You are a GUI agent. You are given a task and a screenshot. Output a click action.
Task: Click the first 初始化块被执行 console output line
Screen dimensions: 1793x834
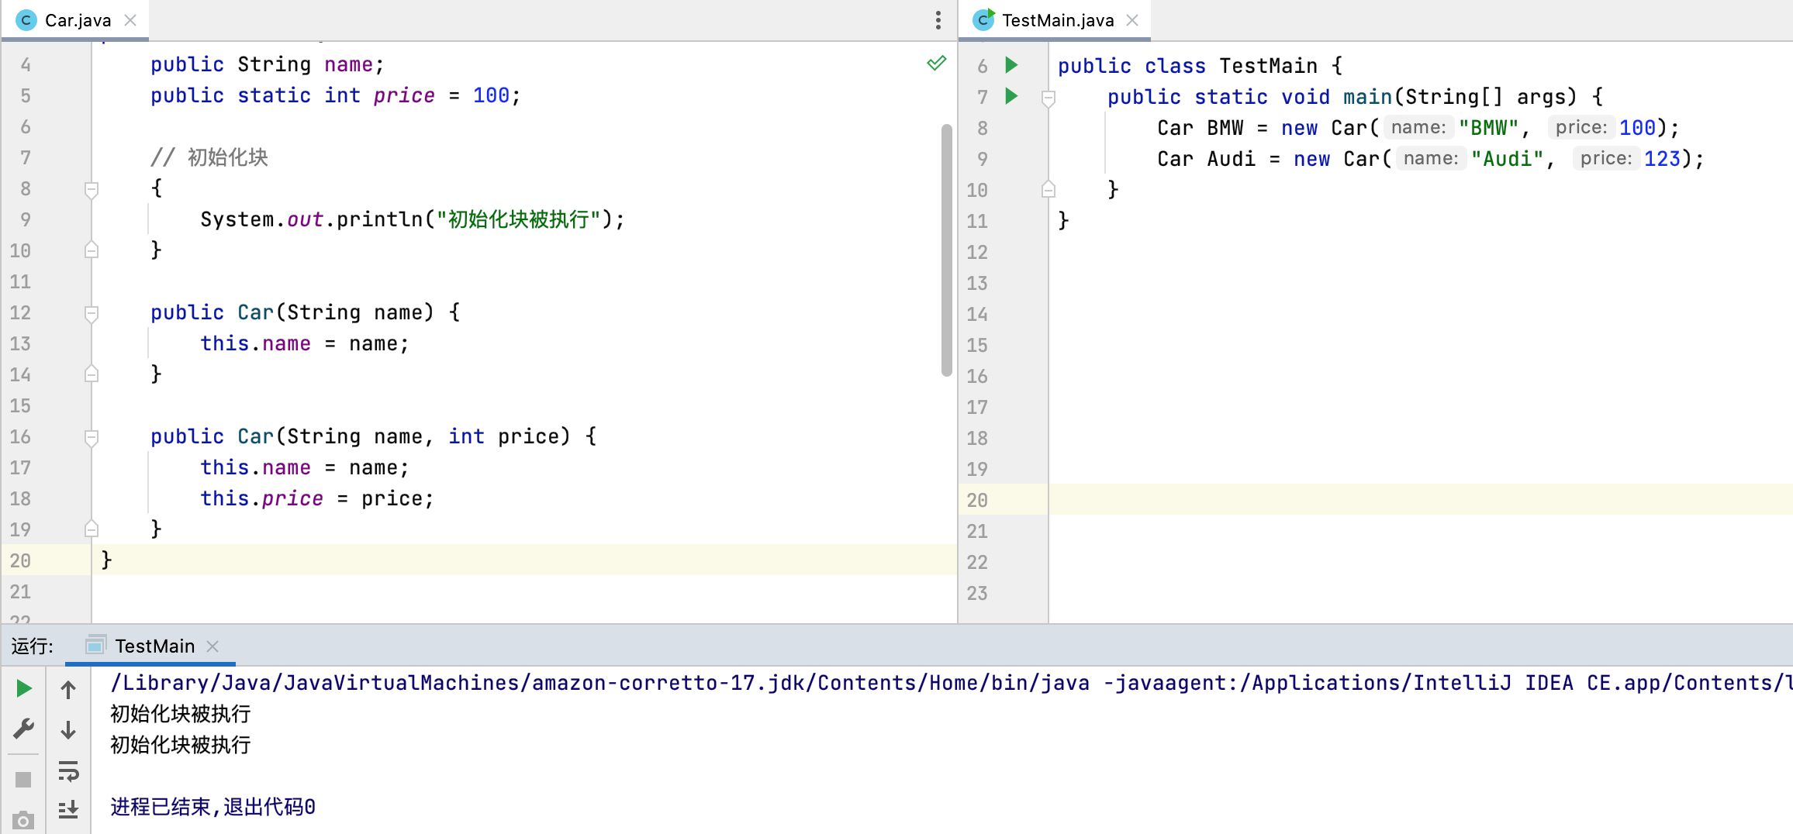(181, 714)
